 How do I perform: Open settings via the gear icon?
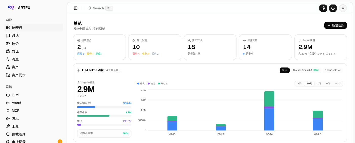[x=323, y=8]
